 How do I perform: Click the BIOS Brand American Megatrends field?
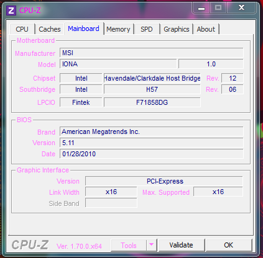point(152,131)
